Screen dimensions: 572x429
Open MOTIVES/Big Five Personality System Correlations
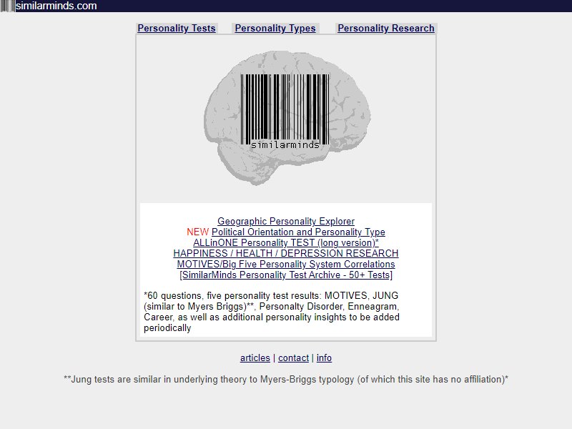[286, 264]
